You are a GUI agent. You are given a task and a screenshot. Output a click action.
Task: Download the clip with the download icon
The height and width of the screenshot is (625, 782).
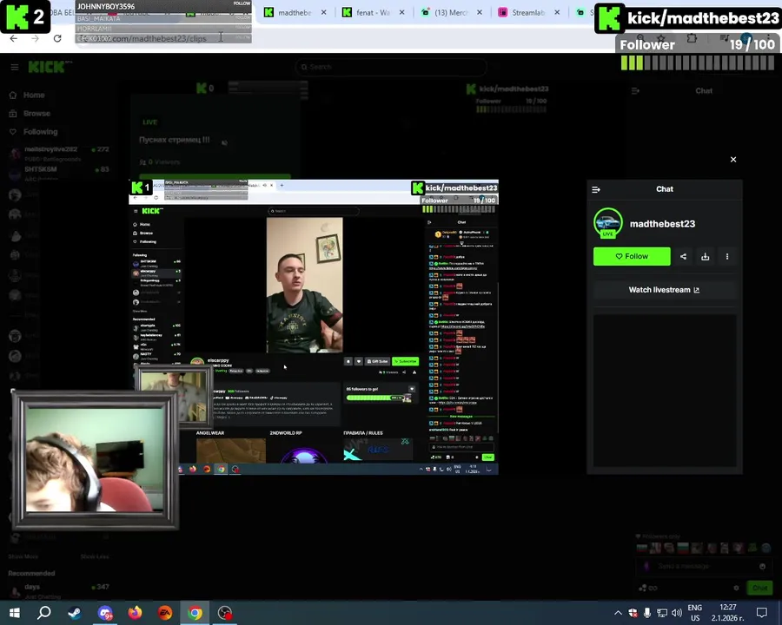click(x=706, y=256)
